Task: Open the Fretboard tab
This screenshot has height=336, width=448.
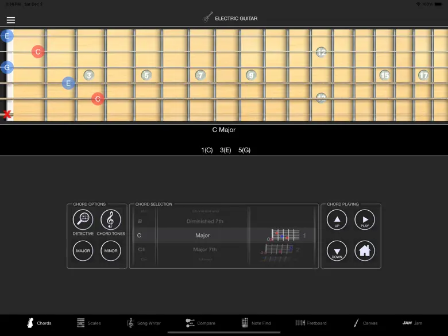Action: pyautogui.click(x=311, y=323)
